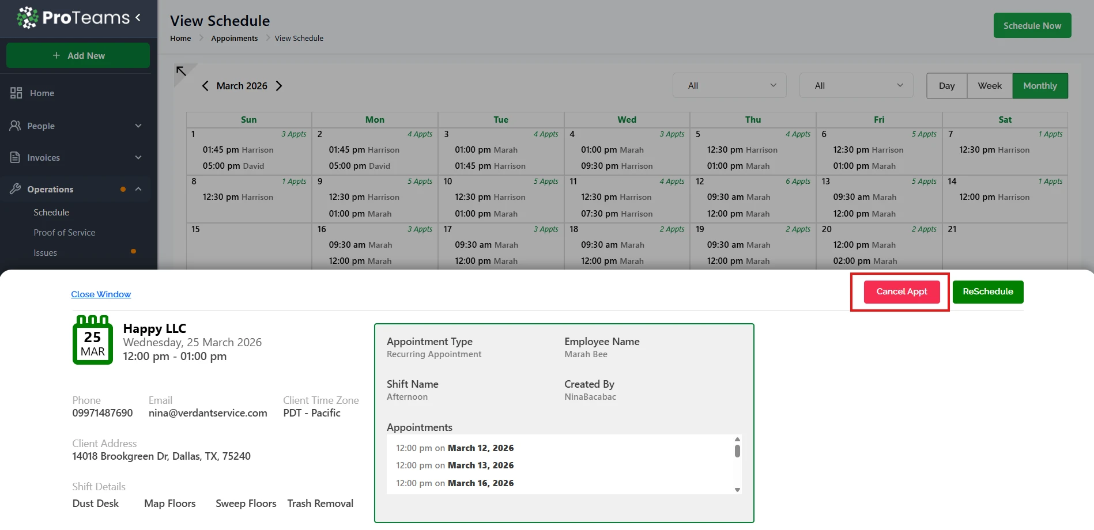This screenshot has height=530, width=1094.
Task: Click the ProTeams logo icon
Action: 28,18
